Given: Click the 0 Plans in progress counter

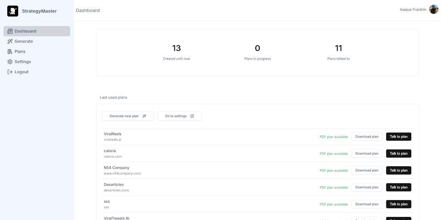Looking at the screenshot, I should tap(258, 52).
